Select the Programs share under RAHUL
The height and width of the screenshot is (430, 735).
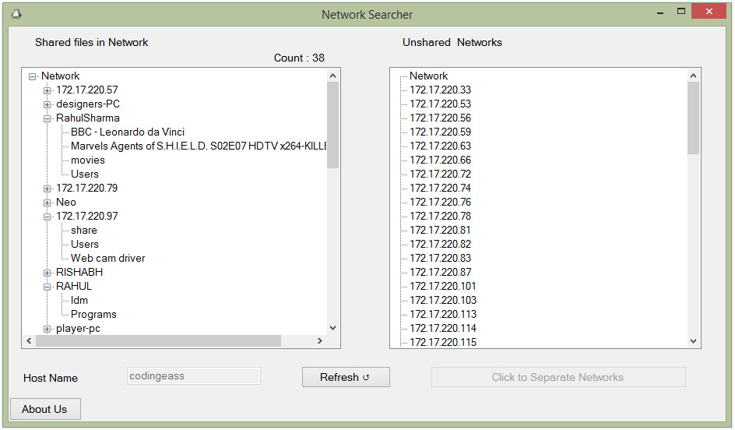pyautogui.click(x=93, y=315)
